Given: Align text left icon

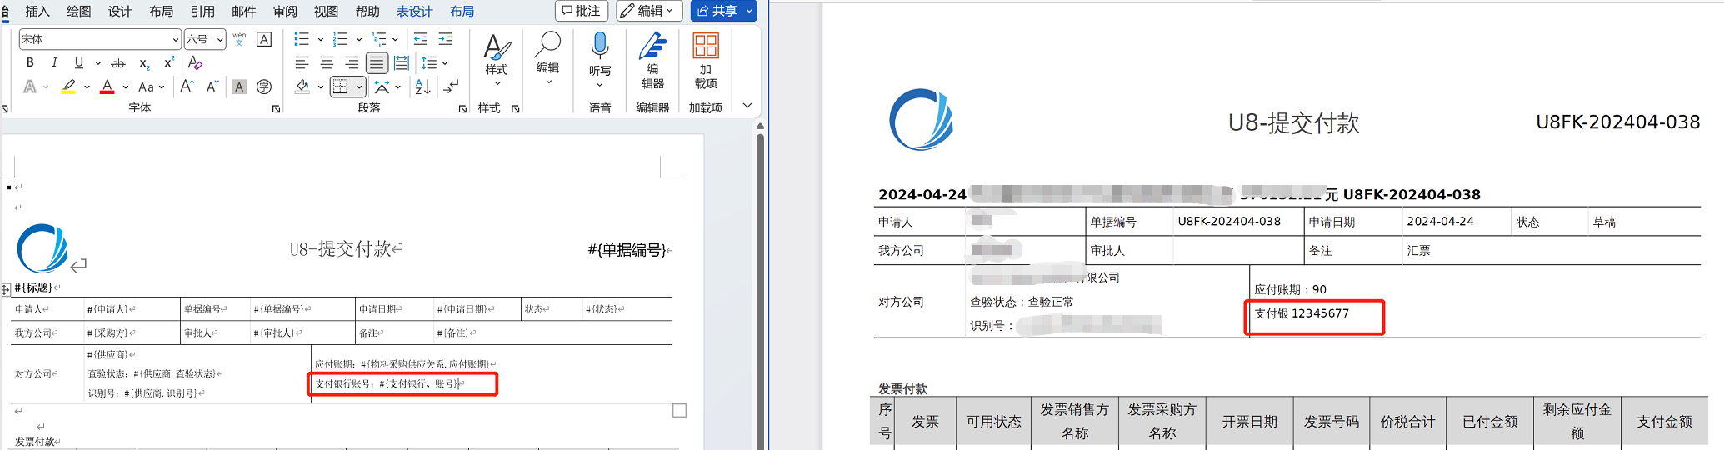Looking at the screenshot, I should pos(302,62).
